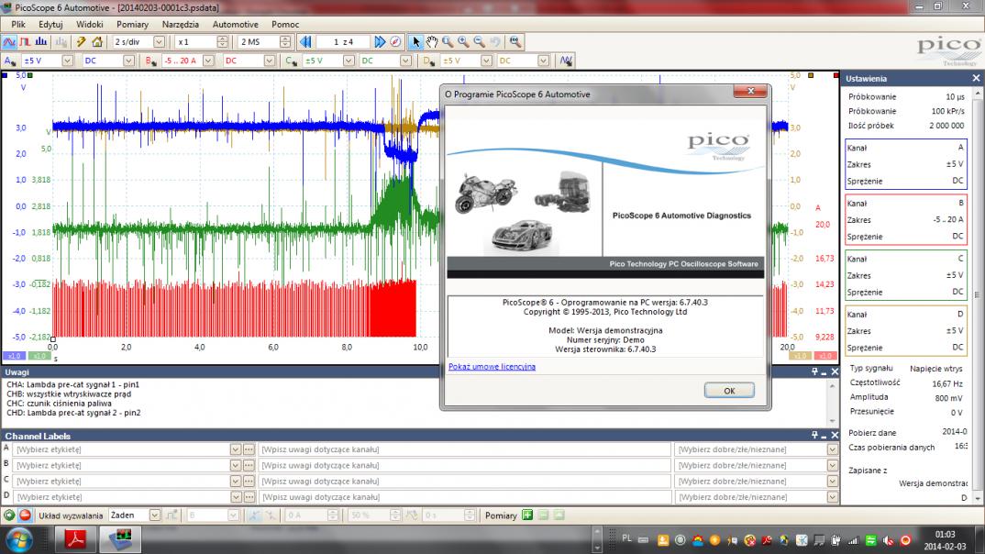Pin the Channel Labels panel

tap(815, 436)
